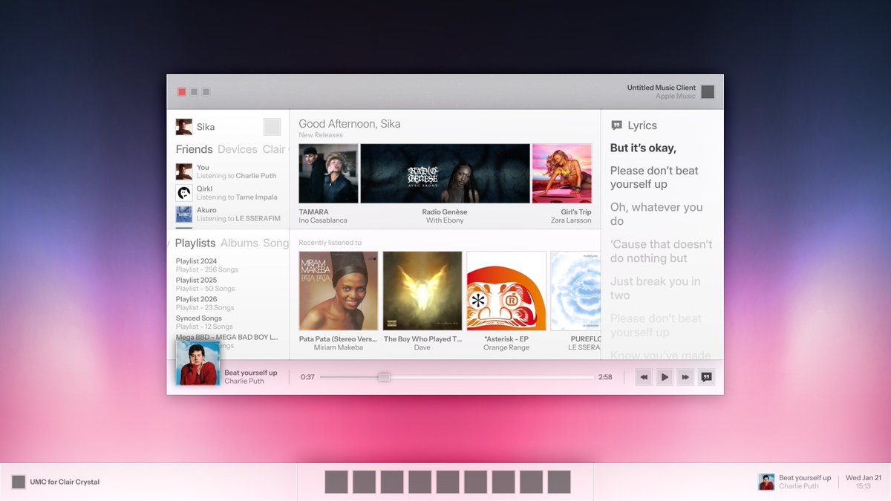Open Akuro's avatar in the friends list
This screenshot has width=891, height=501.
pos(184,215)
